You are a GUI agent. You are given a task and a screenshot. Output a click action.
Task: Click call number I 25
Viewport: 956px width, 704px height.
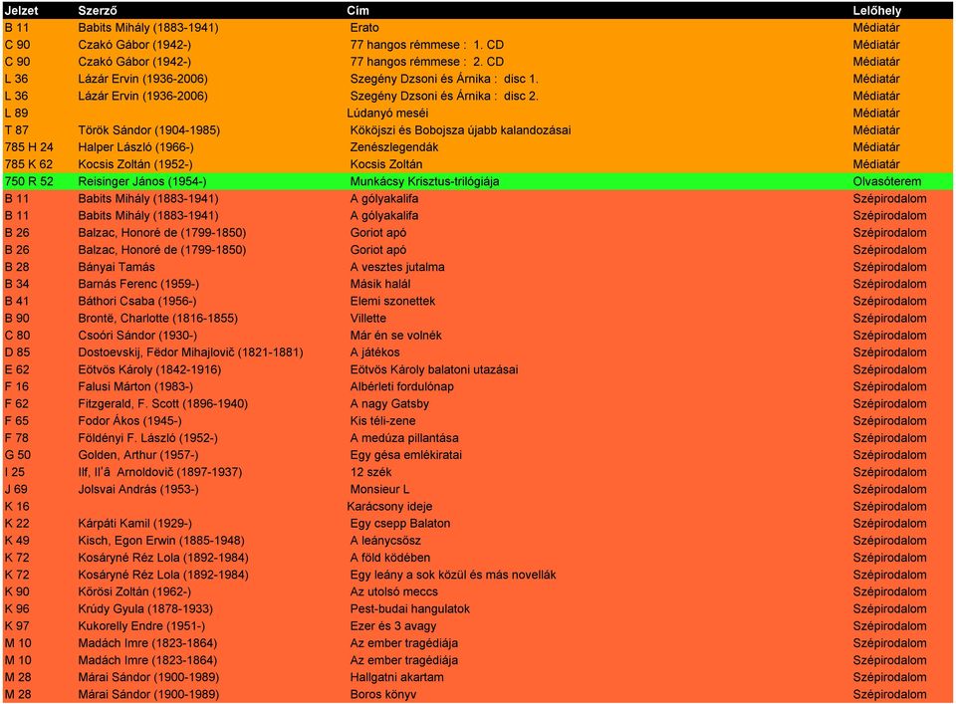pyautogui.click(x=15, y=471)
